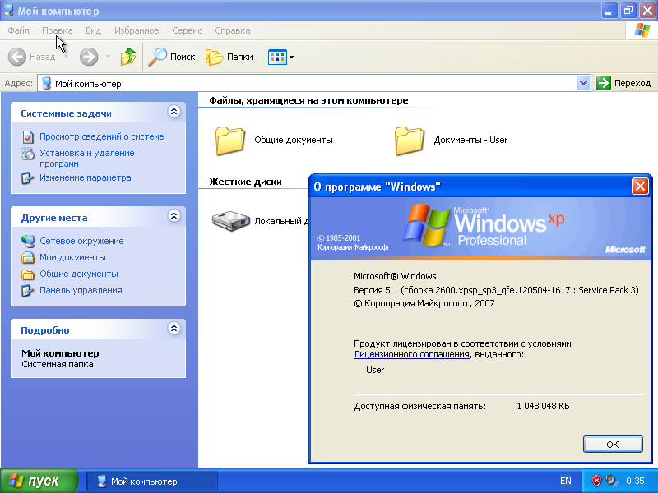The image size is (658, 493).
Task: Click the Панель управления icon
Action: (x=28, y=291)
